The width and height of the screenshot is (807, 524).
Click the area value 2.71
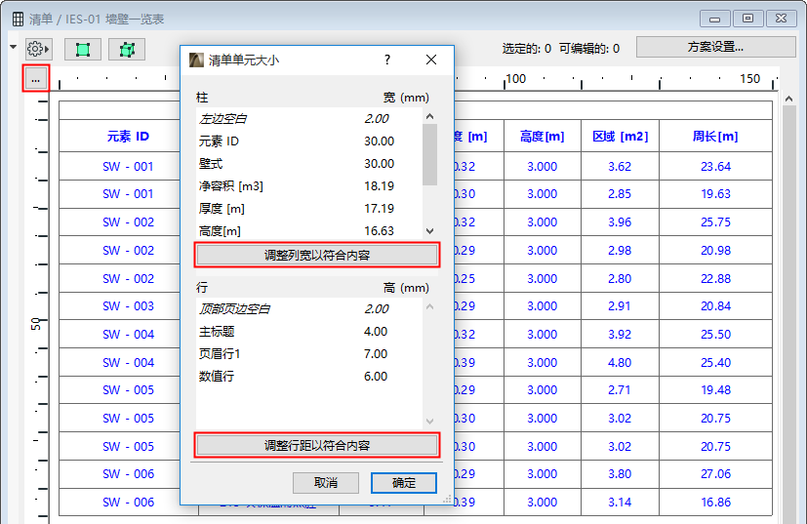pyautogui.click(x=620, y=390)
